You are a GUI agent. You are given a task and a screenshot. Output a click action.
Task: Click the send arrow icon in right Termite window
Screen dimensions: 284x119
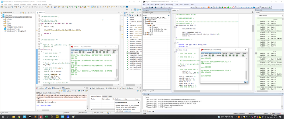tap(246, 82)
